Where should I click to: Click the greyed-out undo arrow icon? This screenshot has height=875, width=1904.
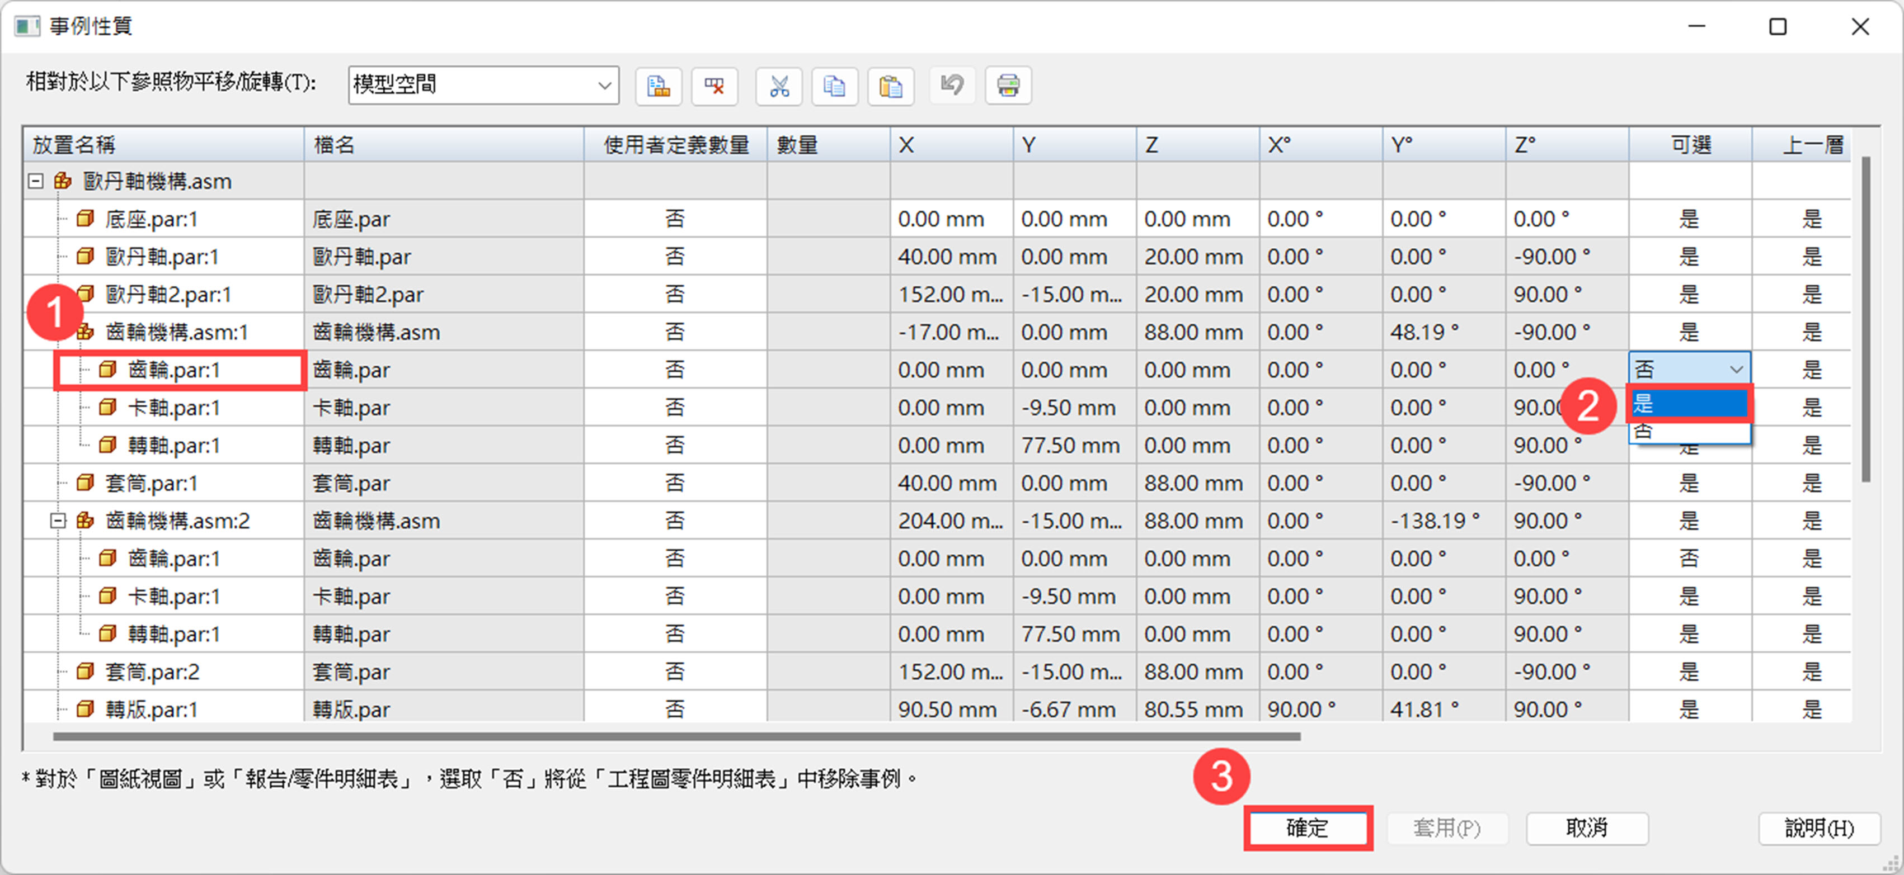[952, 86]
